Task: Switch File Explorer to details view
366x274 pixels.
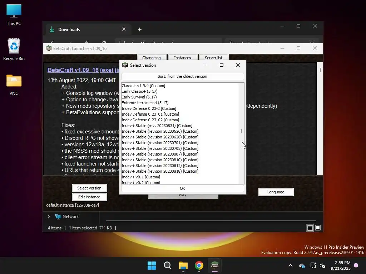Action: (x=310, y=228)
